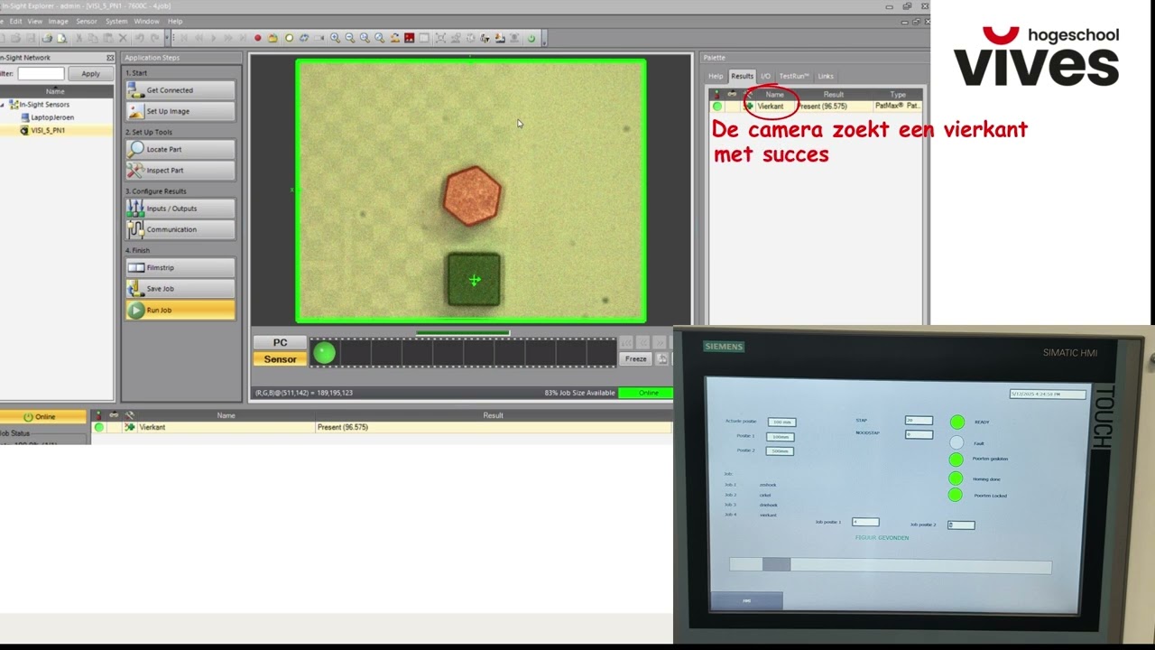Open the Filmstrip step
The width and height of the screenshot is (1155, 650).
180,267
